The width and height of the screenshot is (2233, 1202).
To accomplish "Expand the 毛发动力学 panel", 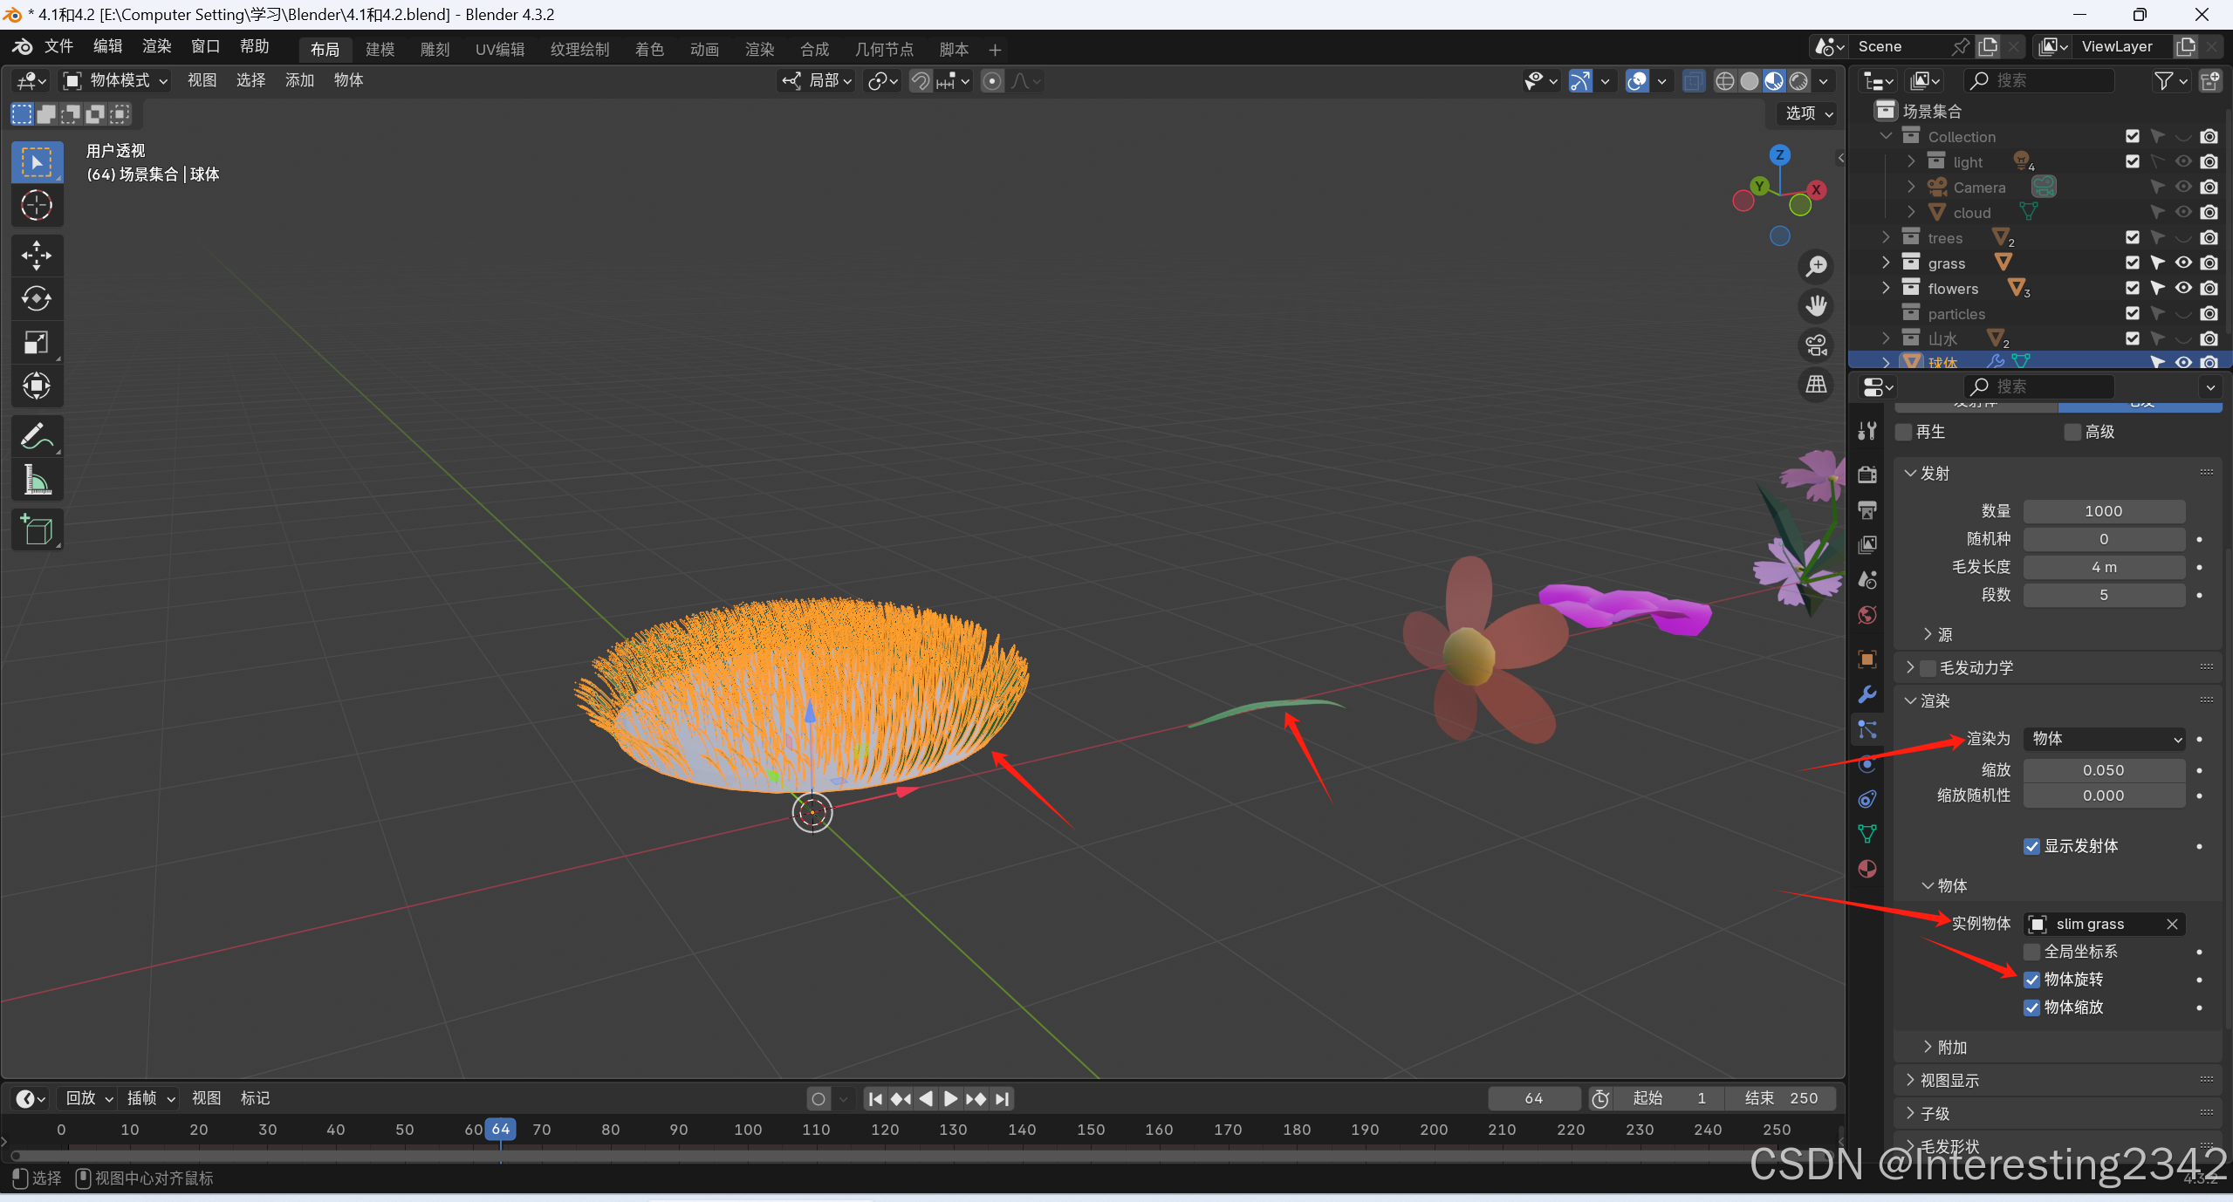I will pos(1911,667).
